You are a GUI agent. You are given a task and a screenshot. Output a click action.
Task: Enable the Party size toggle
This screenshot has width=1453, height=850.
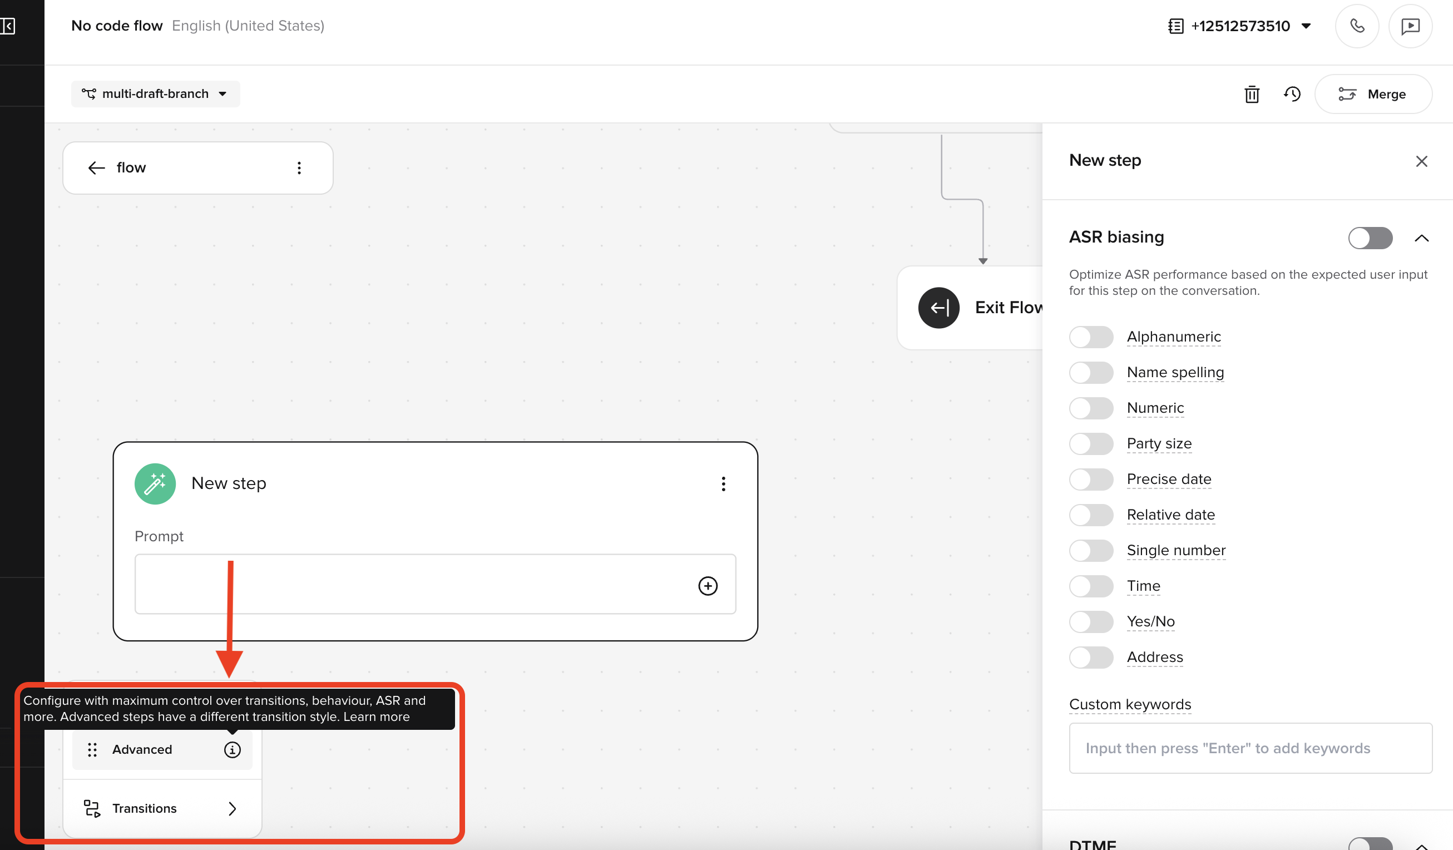[1091, 444]
